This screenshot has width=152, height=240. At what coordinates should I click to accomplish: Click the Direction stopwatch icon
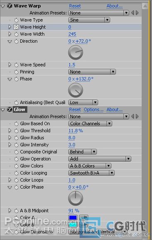point(16,41)
